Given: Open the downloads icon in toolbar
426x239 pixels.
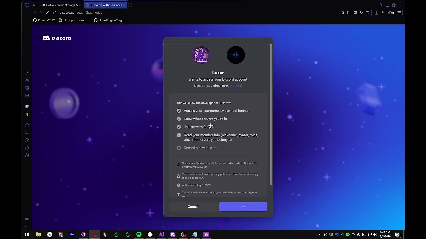Looking at the screenshot, I should [382, 13].
